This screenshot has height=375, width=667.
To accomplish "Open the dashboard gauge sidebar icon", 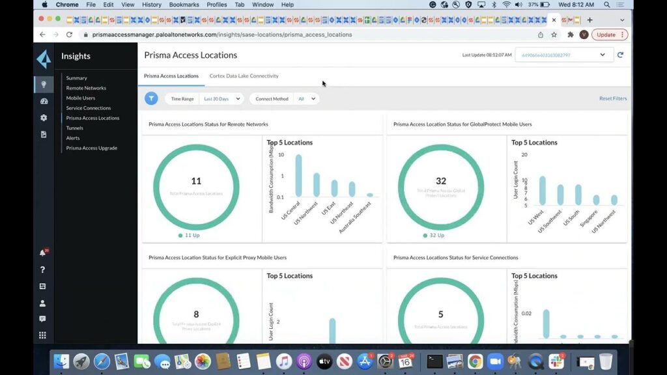I will [44, 101].
